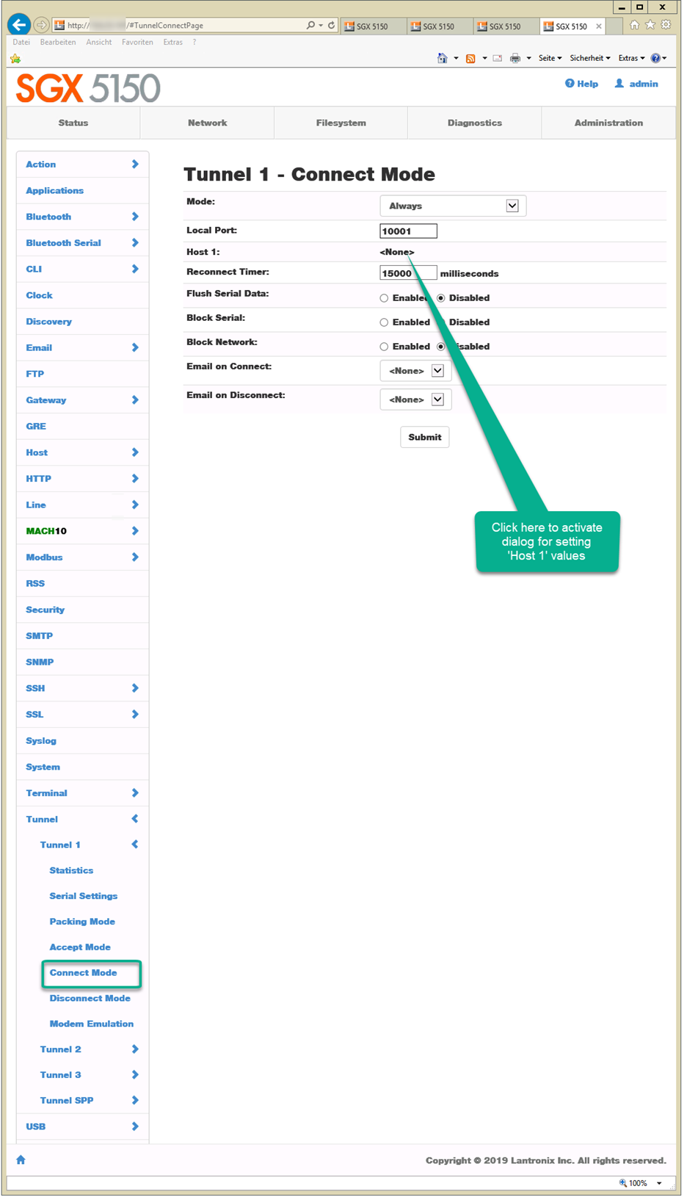Expand the Gateway section chevron
The height and width of the screenshot is (1200, 687).
135,400
